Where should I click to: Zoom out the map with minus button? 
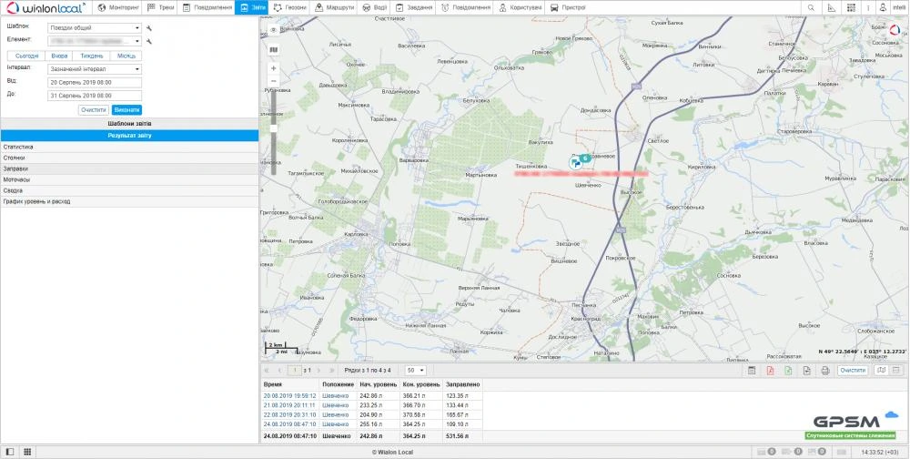tap(274, 81)
